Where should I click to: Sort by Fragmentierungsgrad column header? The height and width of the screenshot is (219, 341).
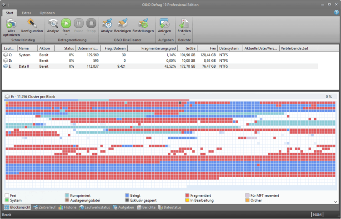[153, 48]
